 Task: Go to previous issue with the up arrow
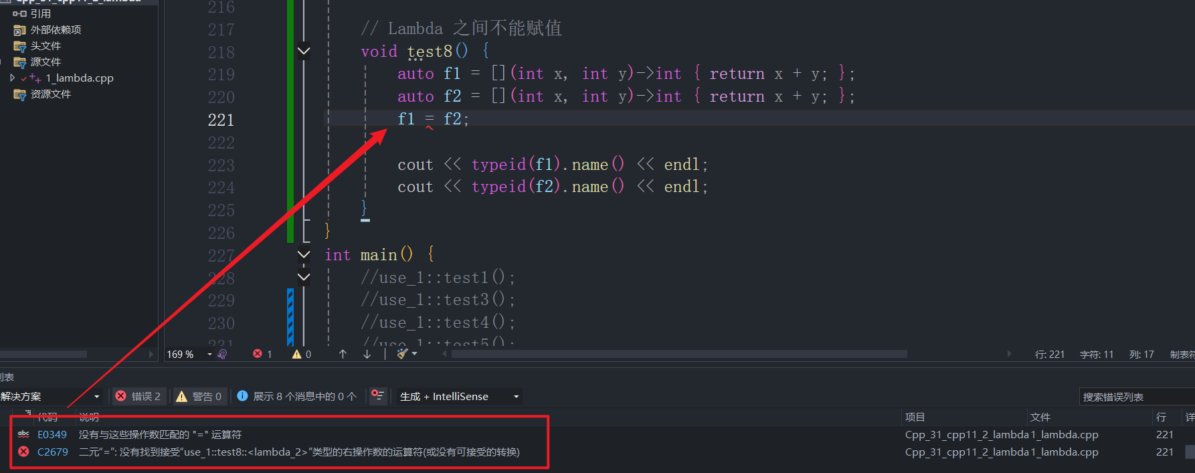pyautogui.click(x=343, y=354)
